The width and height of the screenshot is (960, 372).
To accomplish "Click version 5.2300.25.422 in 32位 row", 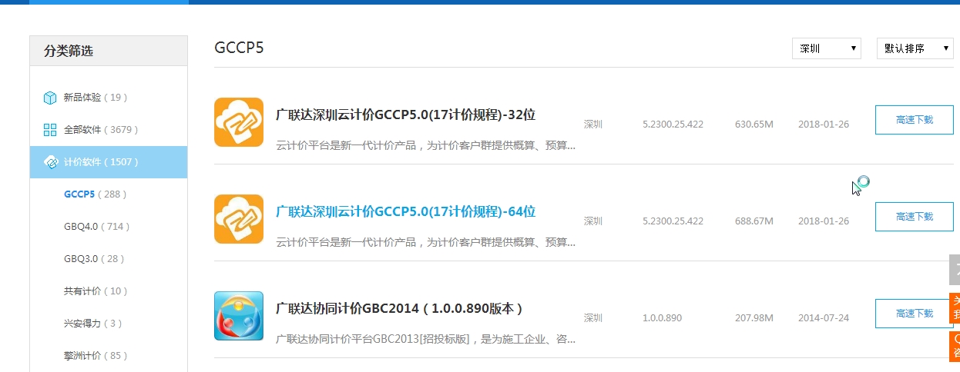I will [x=673, y=125].
